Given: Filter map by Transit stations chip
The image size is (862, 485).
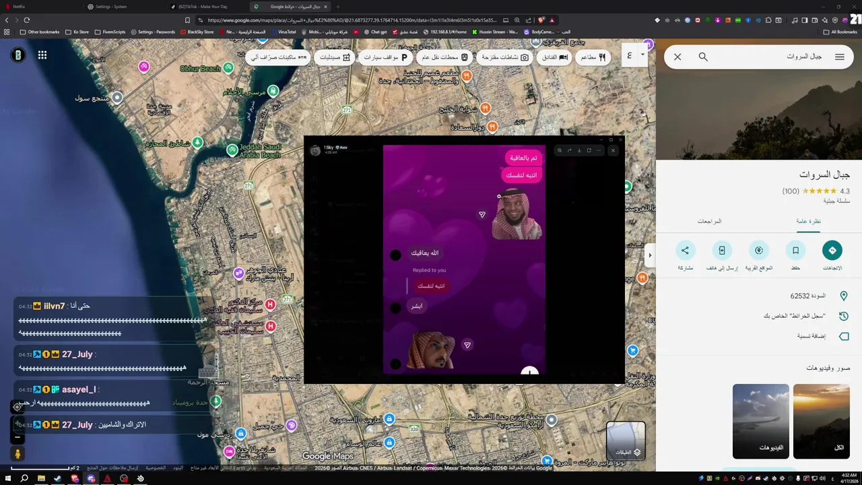Looking at the screenshot, I should click(445, 57).
